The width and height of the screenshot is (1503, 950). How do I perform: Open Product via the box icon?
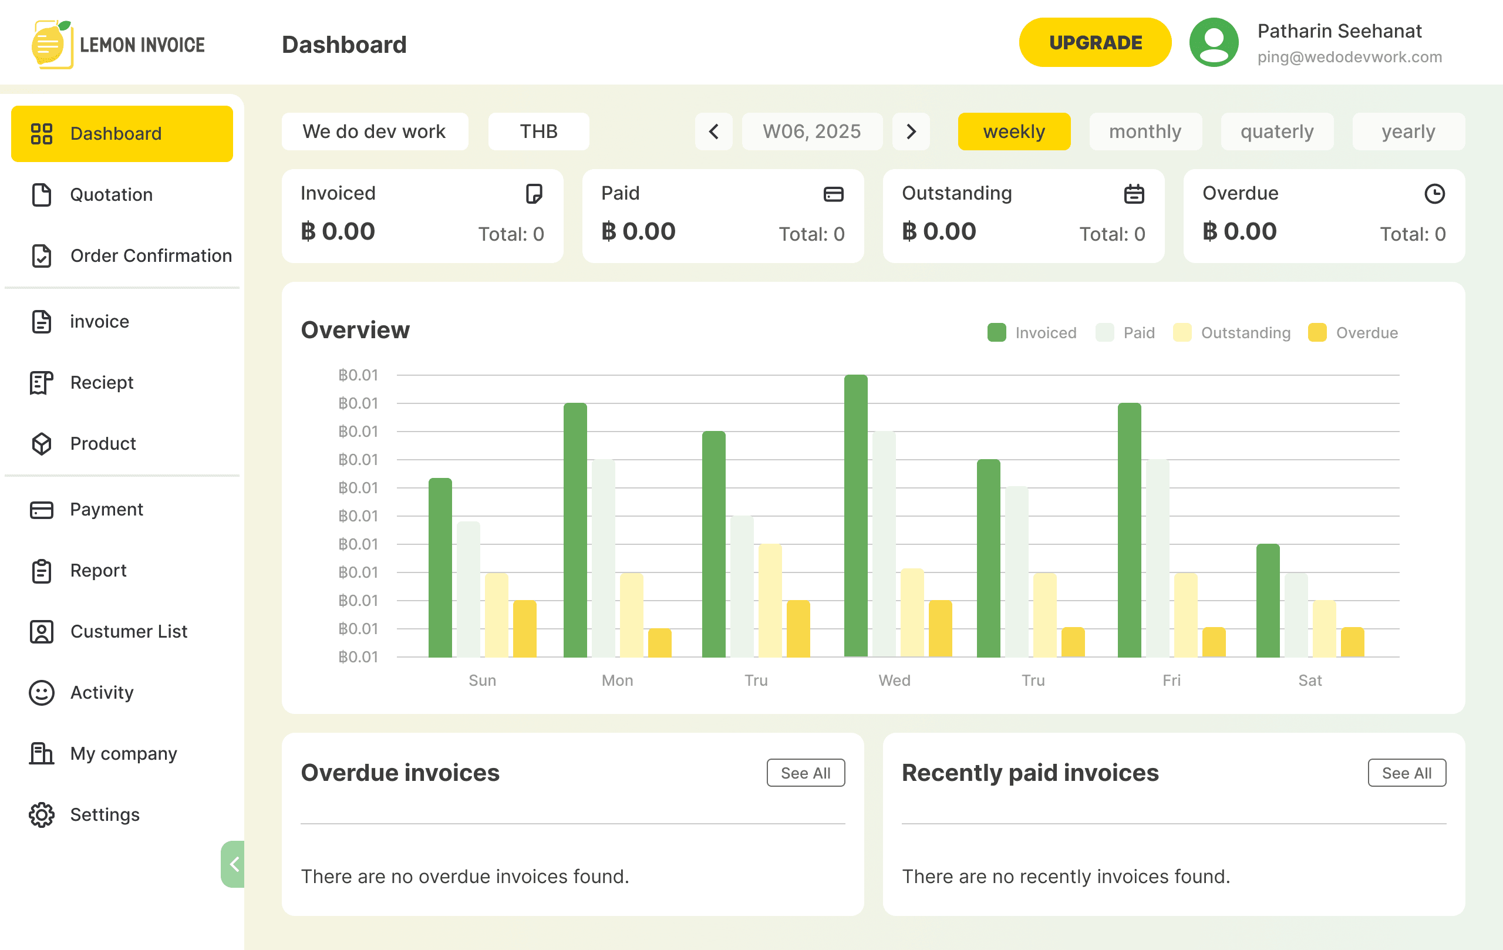pyautogui.click(x=41, y=444)
